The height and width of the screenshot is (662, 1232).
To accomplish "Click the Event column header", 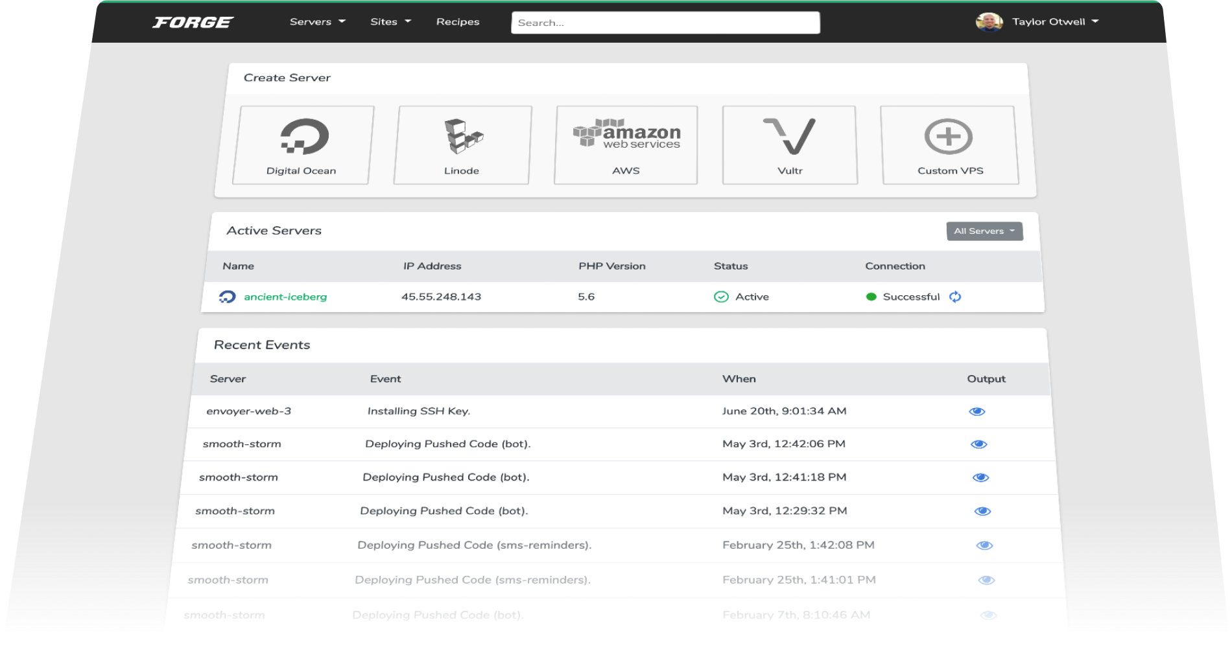I will (x=386, y=379).
